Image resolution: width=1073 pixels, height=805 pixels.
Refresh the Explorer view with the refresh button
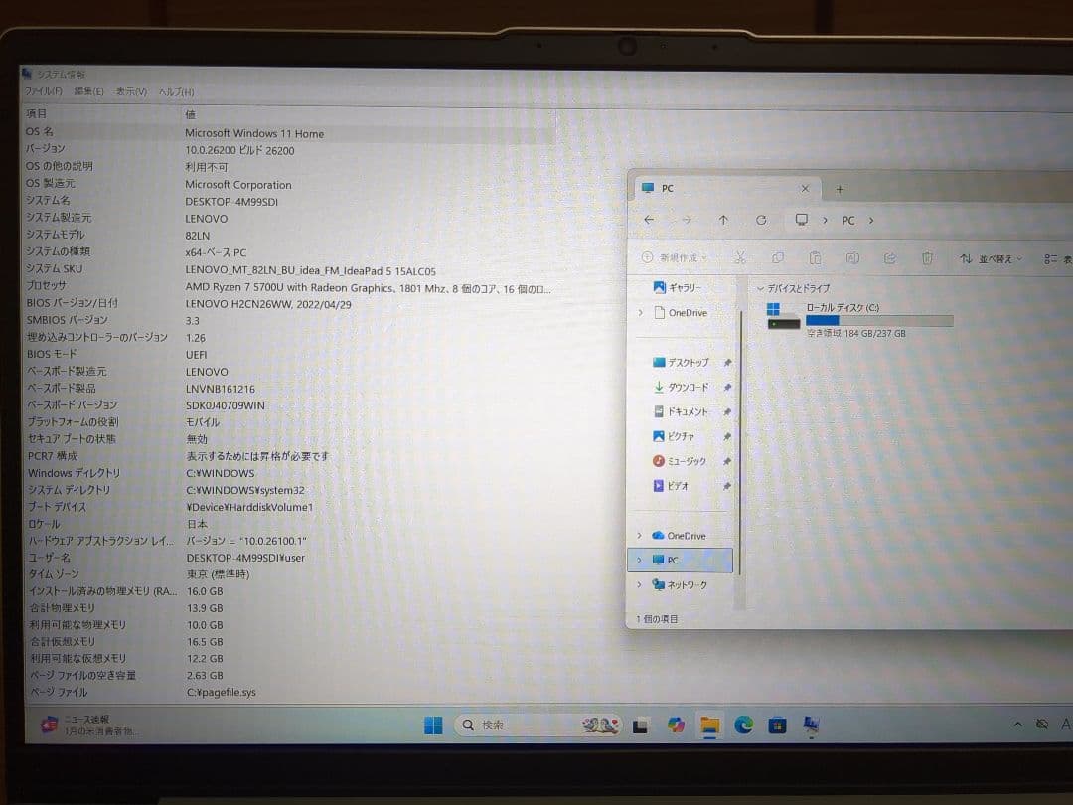point(761,220)
